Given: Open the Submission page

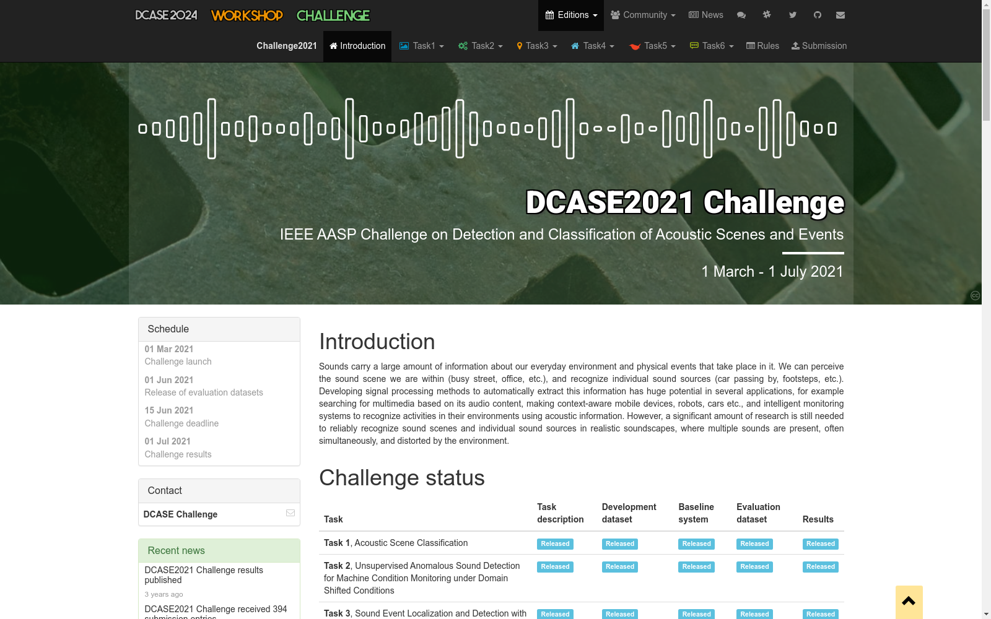Looking at the screenshot, I should [x=819, y=46].
